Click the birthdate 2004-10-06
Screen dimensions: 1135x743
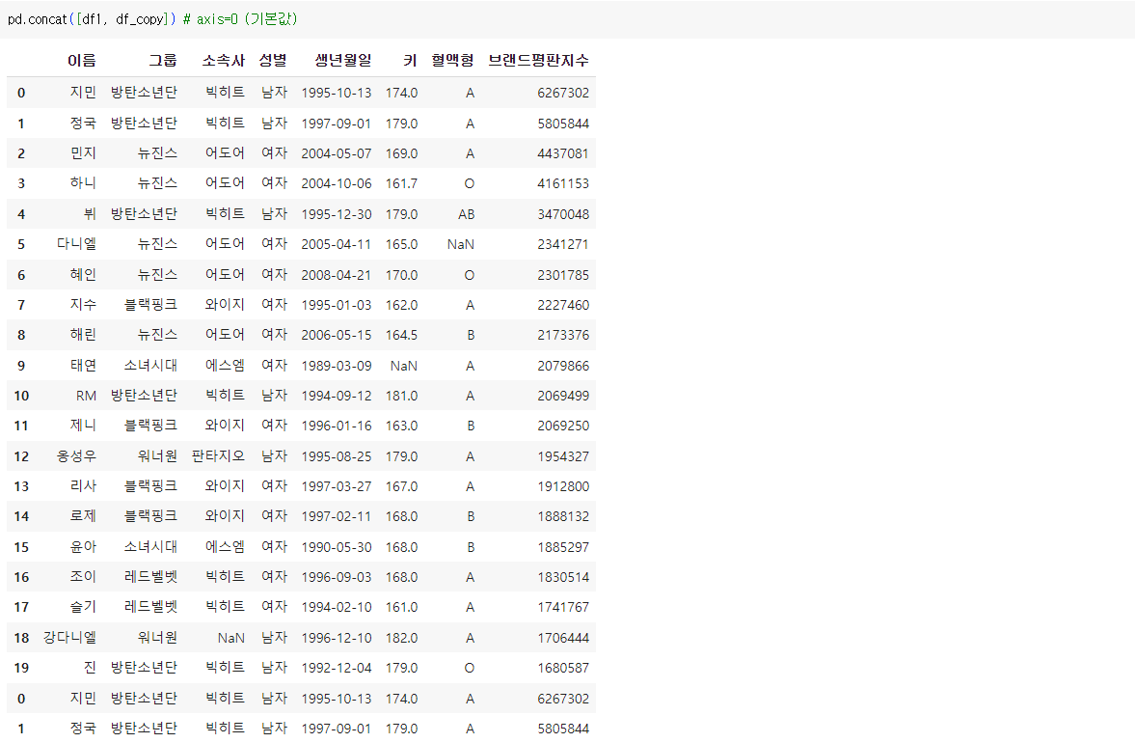coord(336,184)
